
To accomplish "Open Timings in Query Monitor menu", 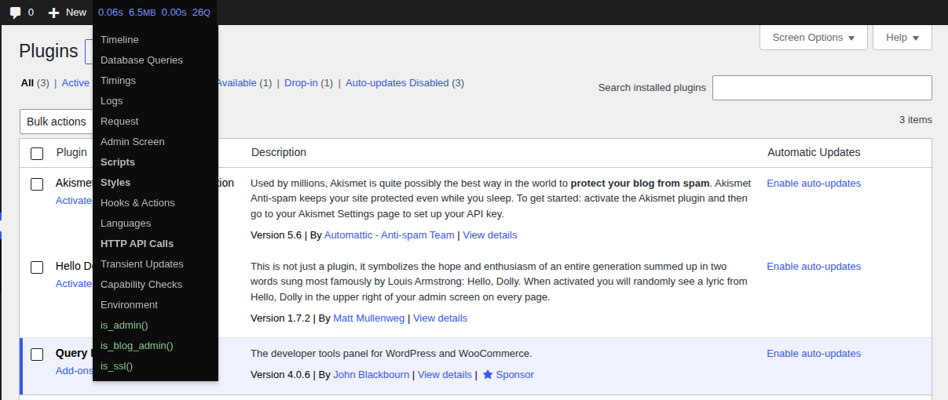I will pyautogui.click(x=156, y=81).
